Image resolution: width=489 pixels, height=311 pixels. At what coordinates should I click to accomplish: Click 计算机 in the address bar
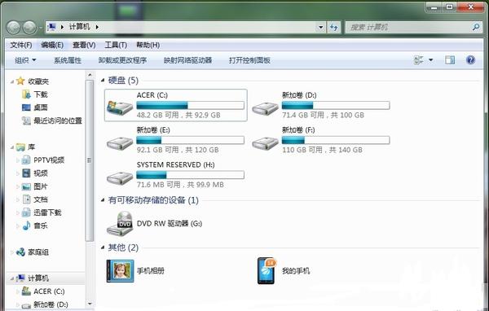pyautogui.click(x=79, y=27)
